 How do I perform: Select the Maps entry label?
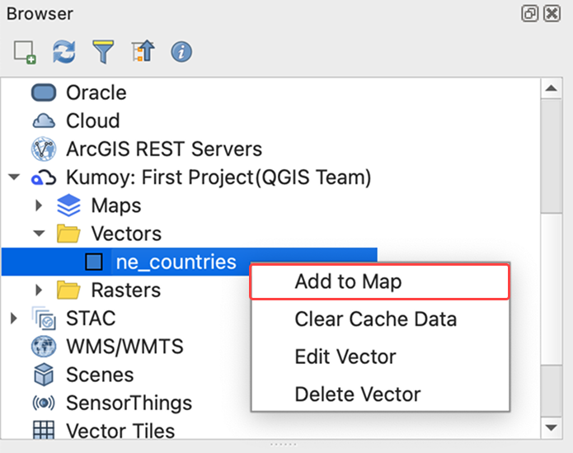point(116,205)
